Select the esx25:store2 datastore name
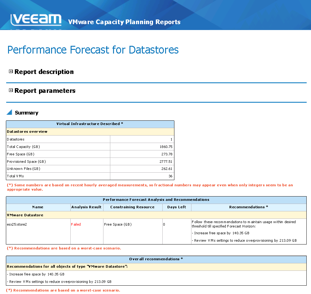 pos(17,224)
